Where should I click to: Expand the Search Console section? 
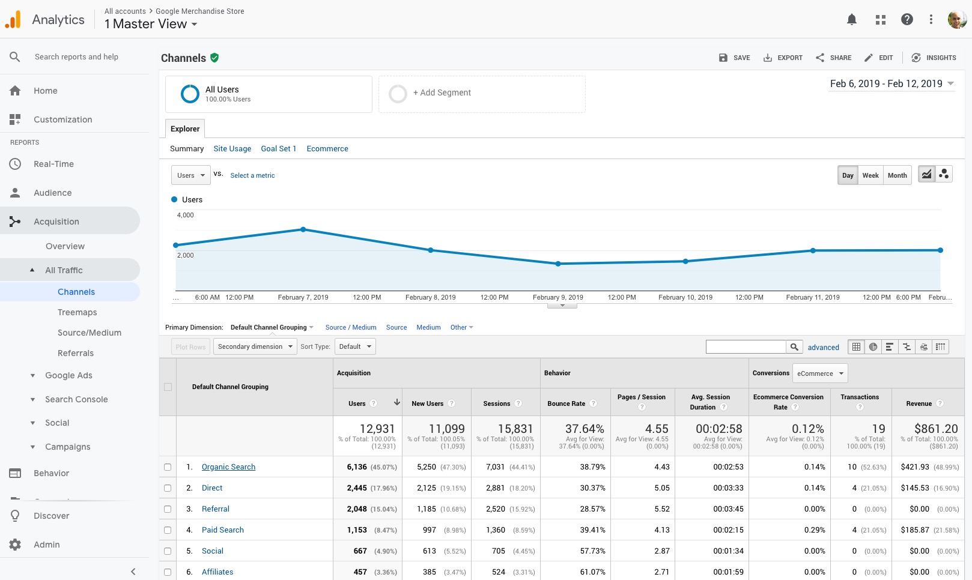32,399
